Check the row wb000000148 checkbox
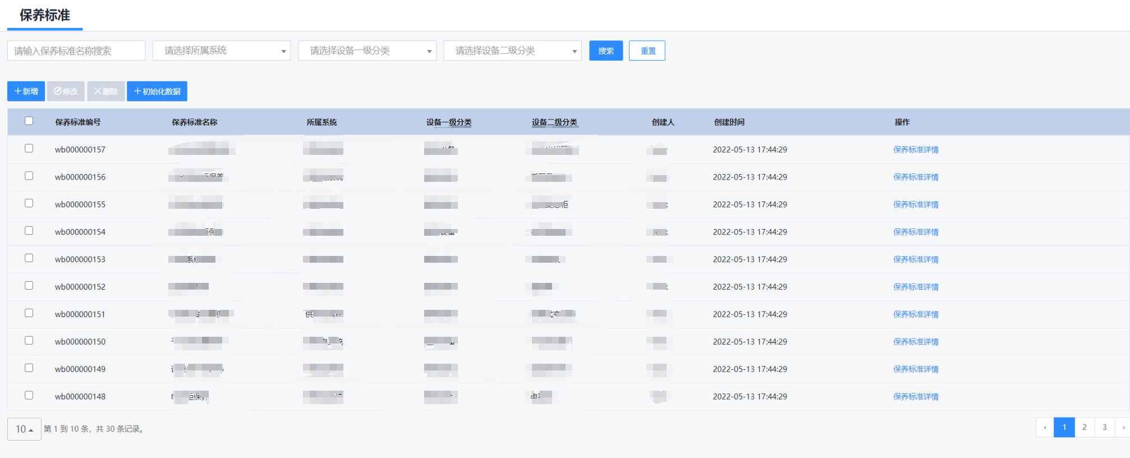Screen dimensions: 1130x458 tap(29, 395)
